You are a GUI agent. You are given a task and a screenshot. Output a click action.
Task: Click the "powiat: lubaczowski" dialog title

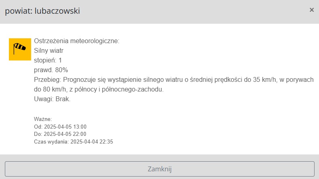coord(42,11)
